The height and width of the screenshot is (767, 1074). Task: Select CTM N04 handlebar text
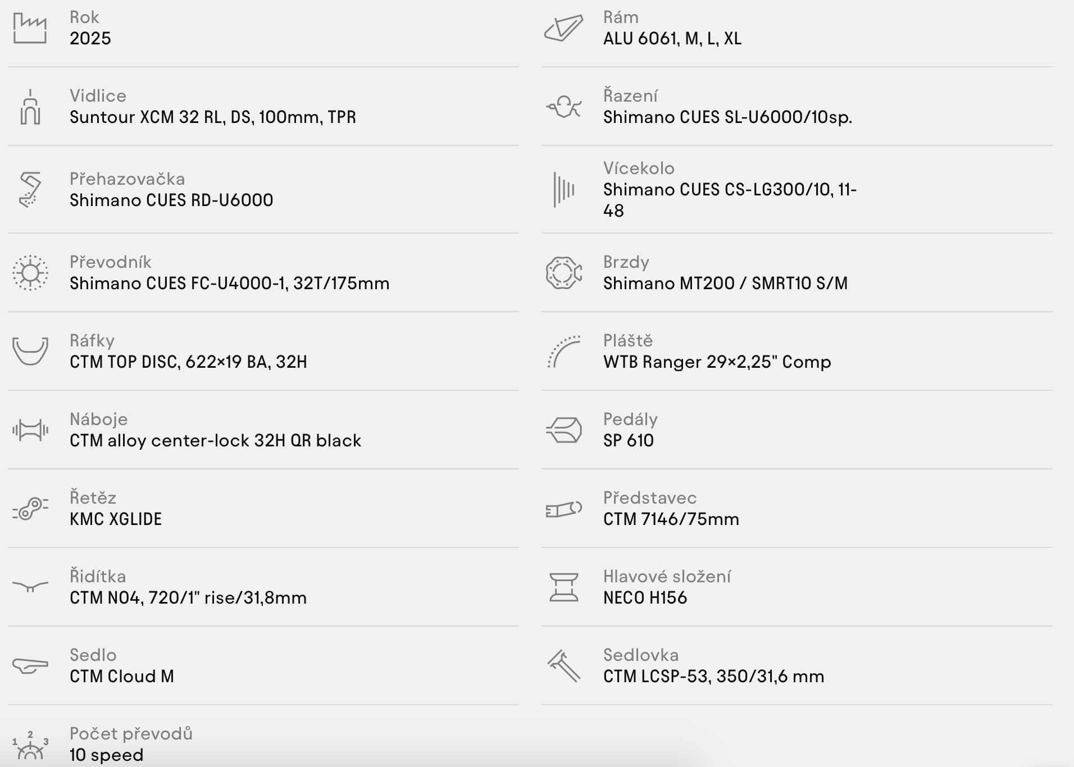188,598
